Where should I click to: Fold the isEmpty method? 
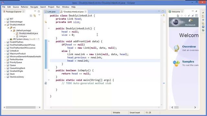[49, 70]
